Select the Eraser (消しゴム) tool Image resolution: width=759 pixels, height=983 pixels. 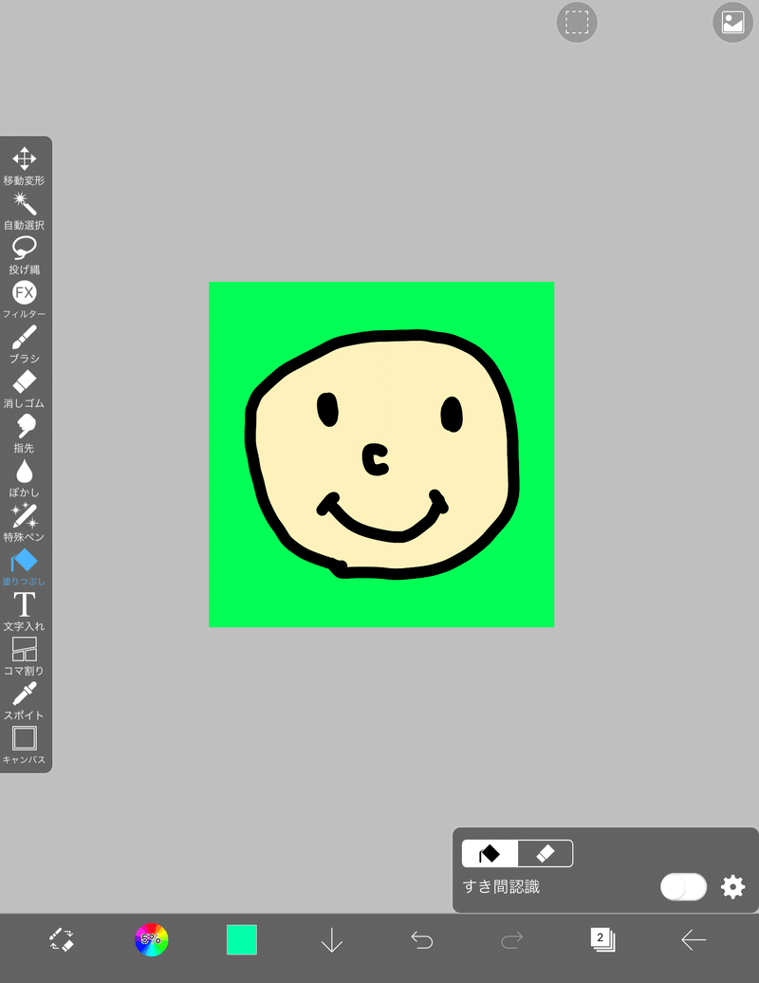[24, 389]
